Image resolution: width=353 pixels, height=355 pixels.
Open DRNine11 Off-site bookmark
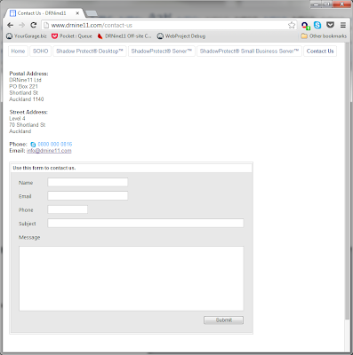tap(124, 36)
